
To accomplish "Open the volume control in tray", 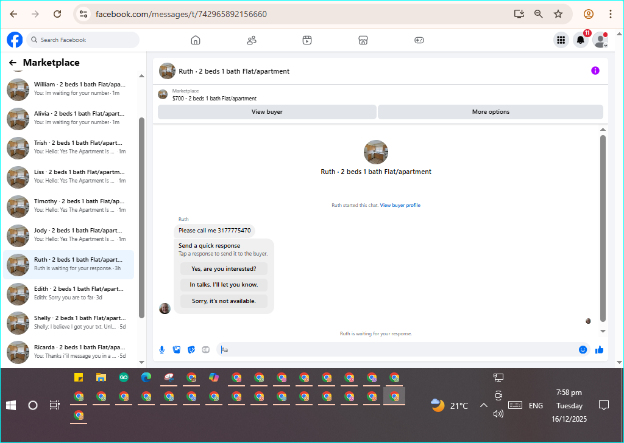I will pos(498,414).
